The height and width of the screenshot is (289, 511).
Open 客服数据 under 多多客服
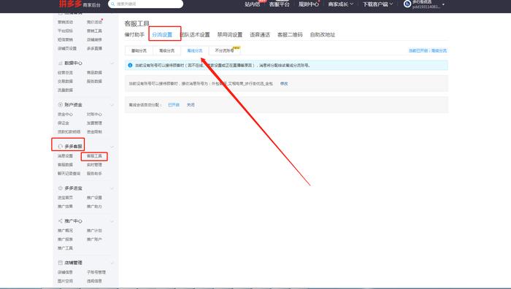(65, 164)
